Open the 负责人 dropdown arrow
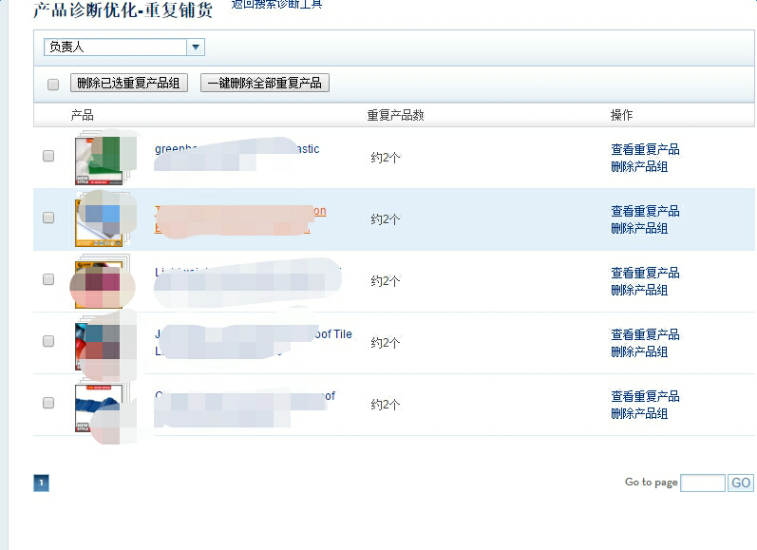 [x=196, y=47]
